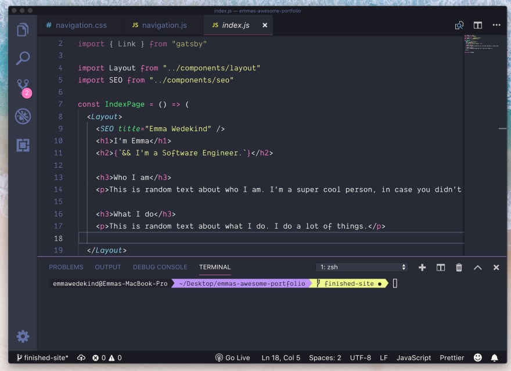Open the terminal selector 1: zsh dropdown
This screenshot has width=511, height=371.
(362, 267)
